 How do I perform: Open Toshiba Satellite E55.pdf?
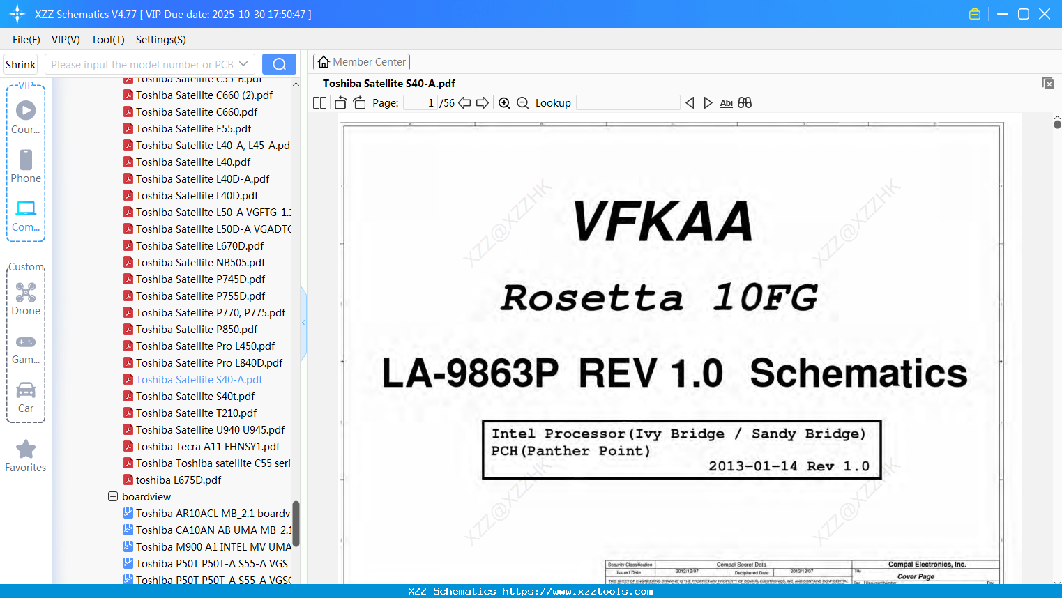click(194, 129)
